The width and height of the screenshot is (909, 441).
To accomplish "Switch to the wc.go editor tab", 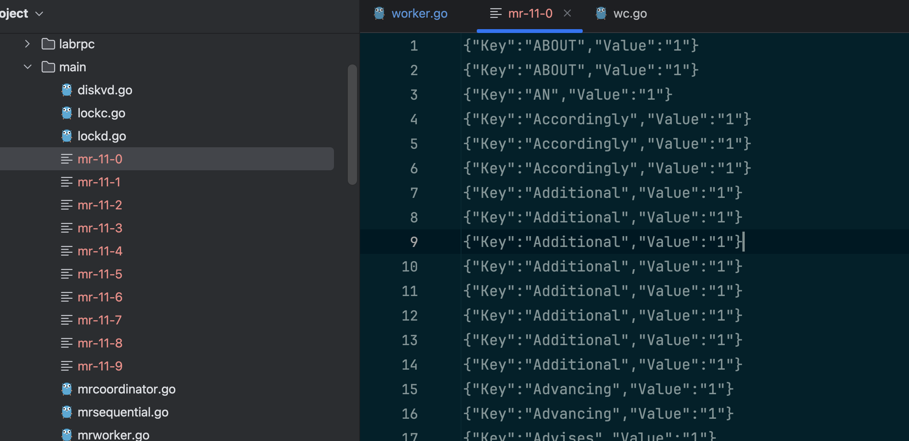I will pyautogui.click(x=630, y=14).
